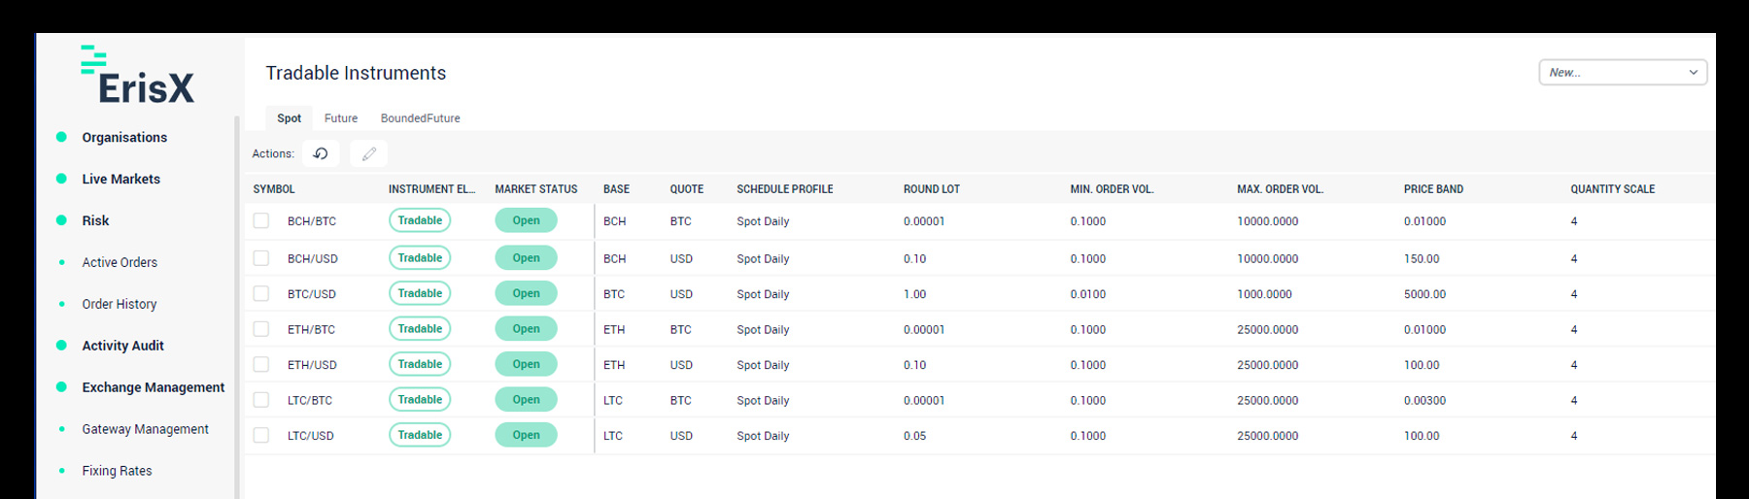Image resolution: width=1749 pixels, height=499 pixels.
Task: Open Activity Audit in the sidebar
Action: pos(122,346)
